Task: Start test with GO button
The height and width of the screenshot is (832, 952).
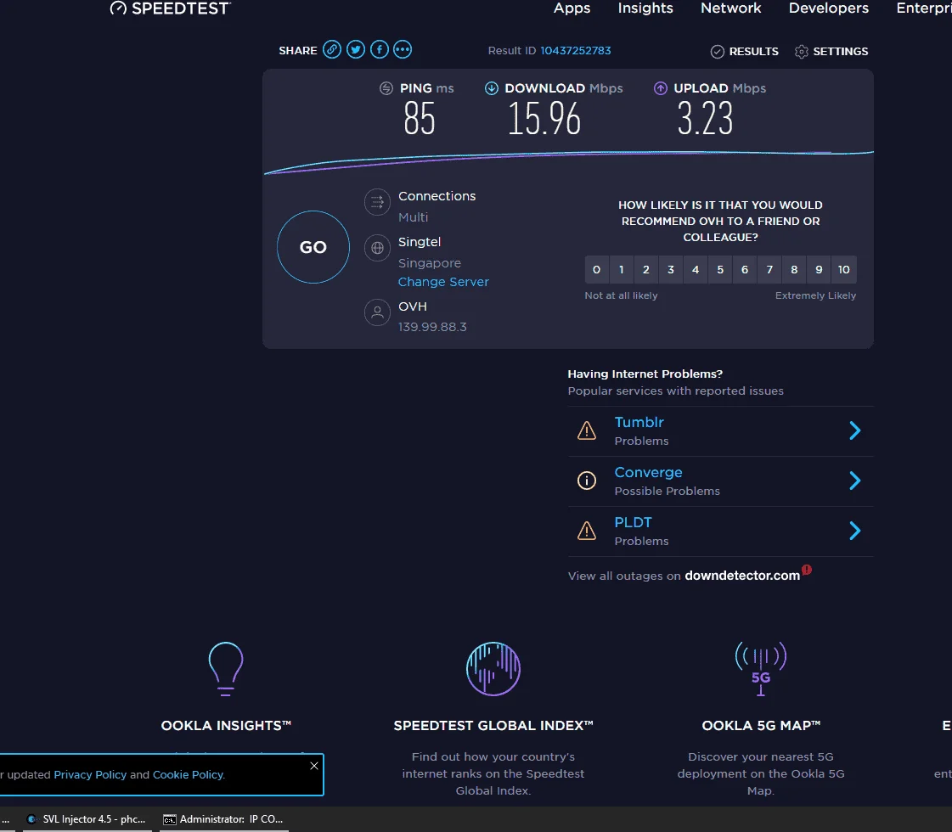Action: pyautogui.click(x=313, y=247)
